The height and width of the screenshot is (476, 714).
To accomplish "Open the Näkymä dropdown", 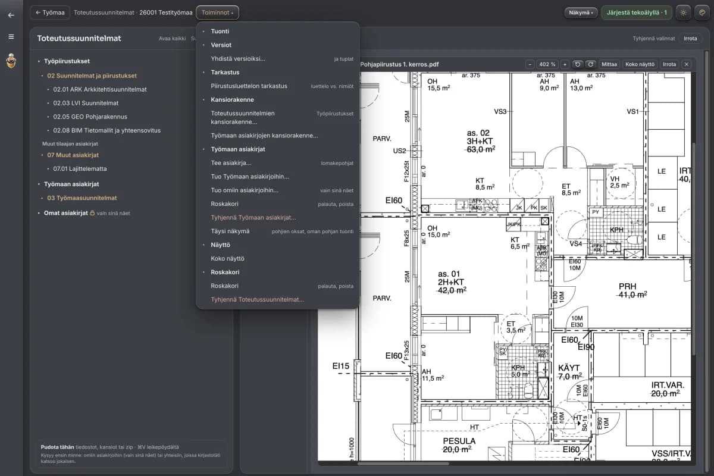I will click(x=581, y=12).
